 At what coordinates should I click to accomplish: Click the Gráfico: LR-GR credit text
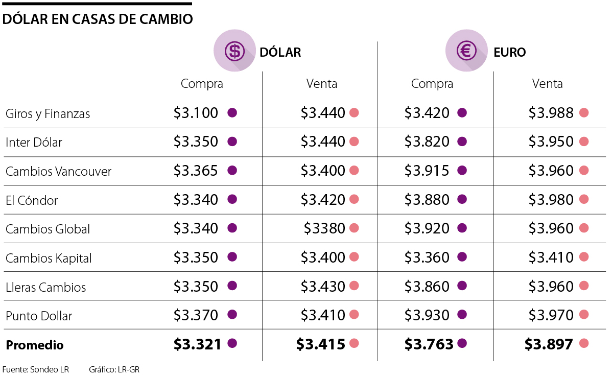114,369
